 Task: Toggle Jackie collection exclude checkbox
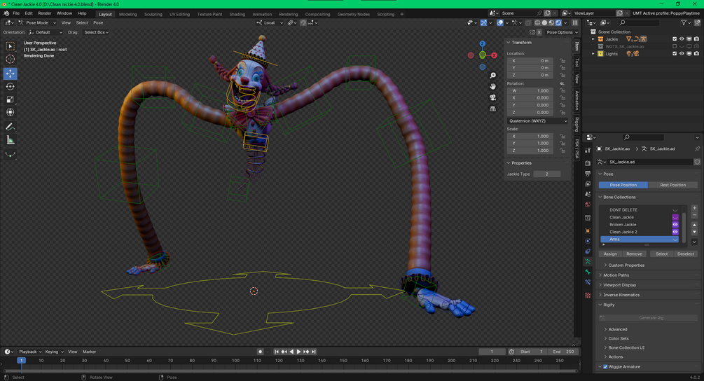click(x=675, y=39)
